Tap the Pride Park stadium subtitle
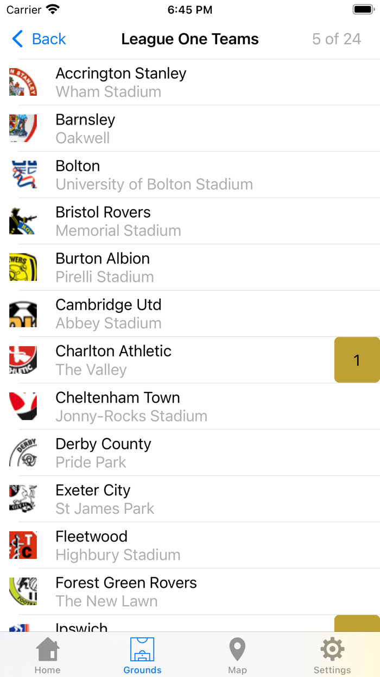The height and width of the screenshot is (677, 380). pos(91,462)
